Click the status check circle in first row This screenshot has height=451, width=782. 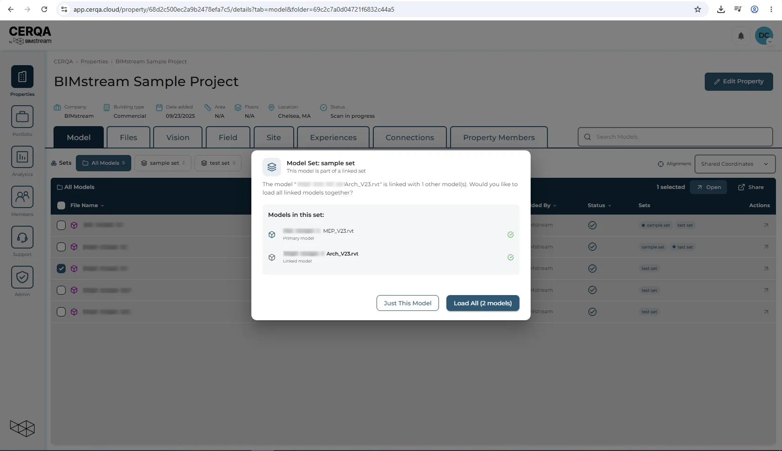pos(593,225)
